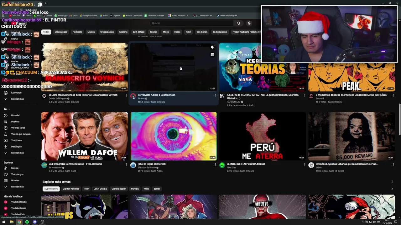The image size is (401, 225).
Task: Open Tus videos in sidebar
Action: tap(16, 140)
